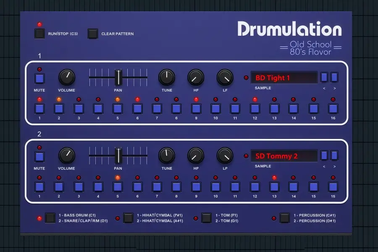Toggle step 4 in channel 1
The image size is (378, 252).
[x=98, y=109]
